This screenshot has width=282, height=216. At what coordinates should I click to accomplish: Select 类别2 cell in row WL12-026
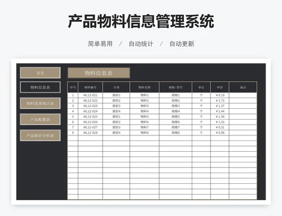click(116, 122)
